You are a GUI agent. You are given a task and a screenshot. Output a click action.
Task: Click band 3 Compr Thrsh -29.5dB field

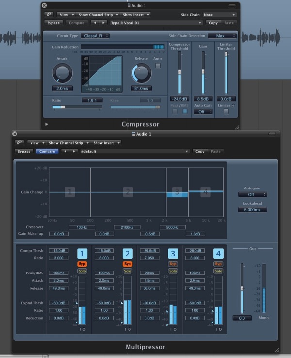(149, 251)
